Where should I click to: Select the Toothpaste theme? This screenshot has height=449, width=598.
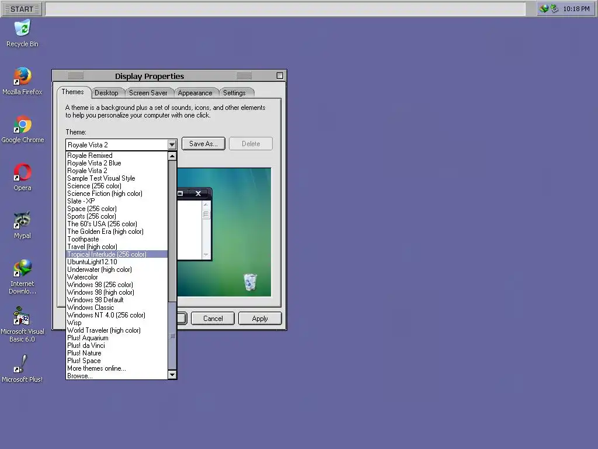pyautogui.click(x=117, y=239)
